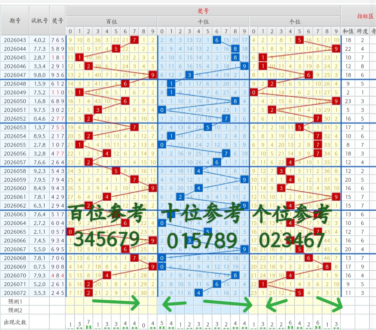376x330 pixels.
Task: Expand the 十位 column group header
Action: (x=203, y=21)
